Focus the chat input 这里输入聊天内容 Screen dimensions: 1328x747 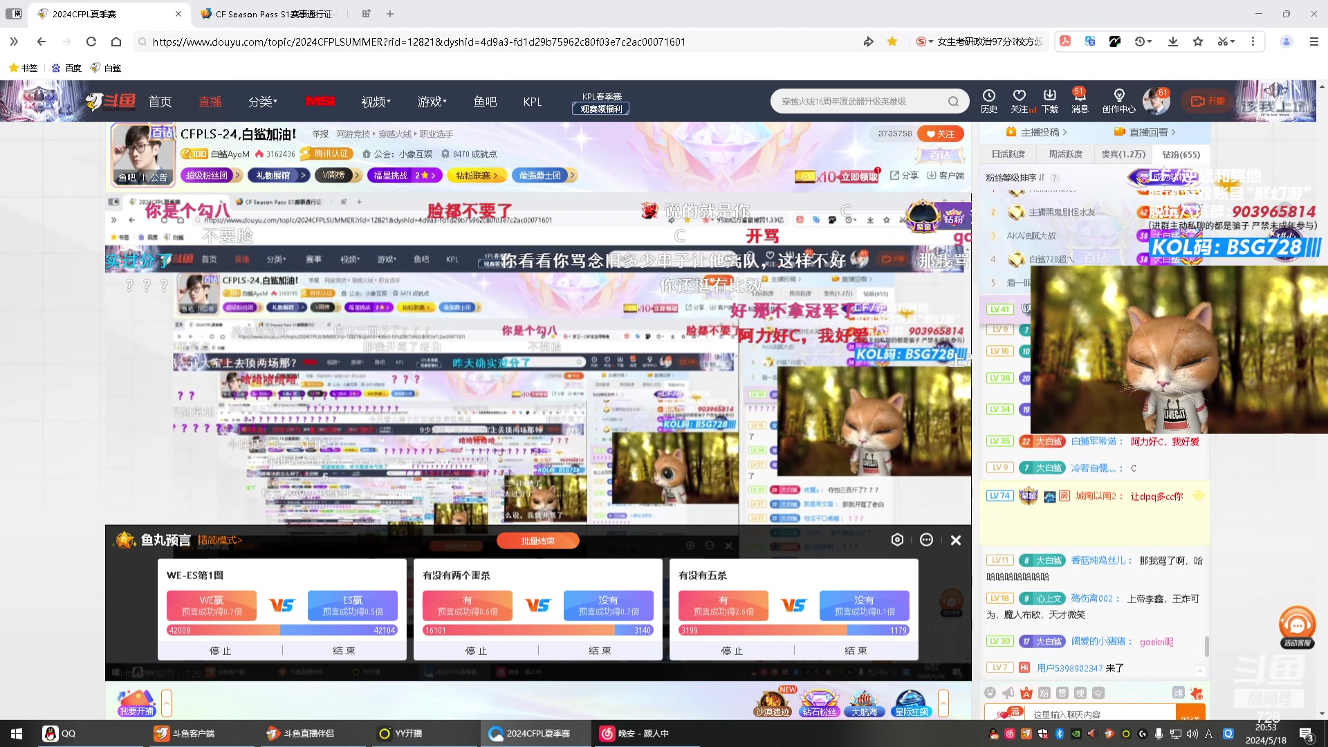coord(1100,714)
